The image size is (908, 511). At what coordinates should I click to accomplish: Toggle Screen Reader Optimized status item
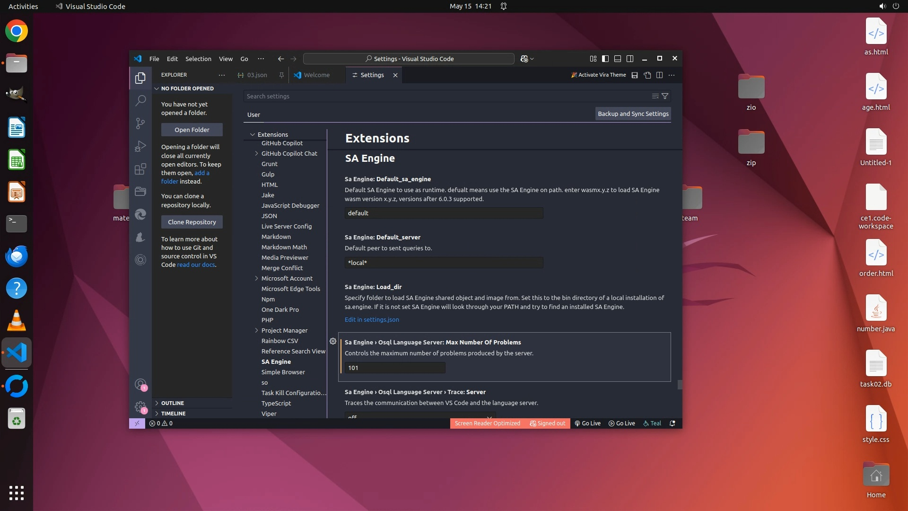coord(487,423)
